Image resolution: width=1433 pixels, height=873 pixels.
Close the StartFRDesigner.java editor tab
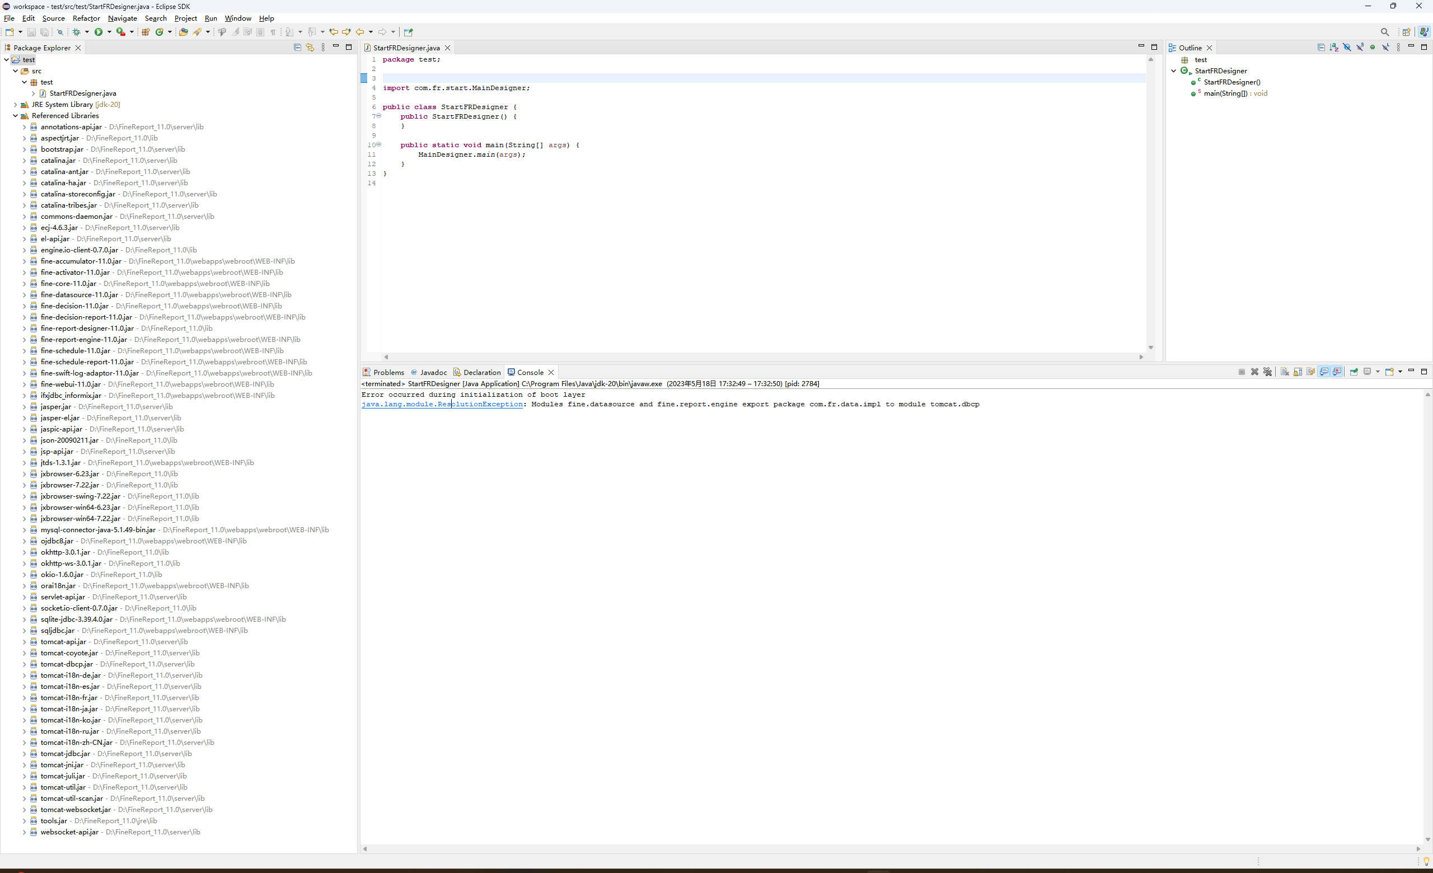coord(447,48)
